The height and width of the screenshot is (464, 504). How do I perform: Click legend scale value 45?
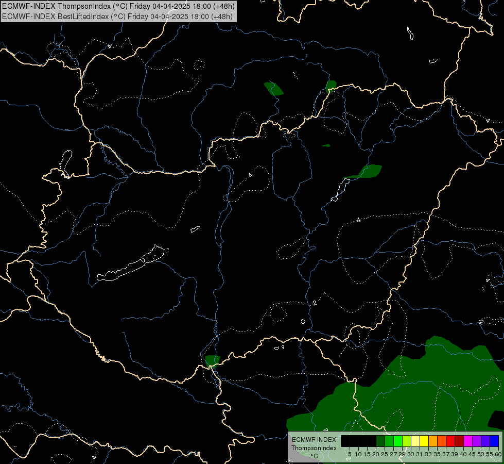point(472,454)
